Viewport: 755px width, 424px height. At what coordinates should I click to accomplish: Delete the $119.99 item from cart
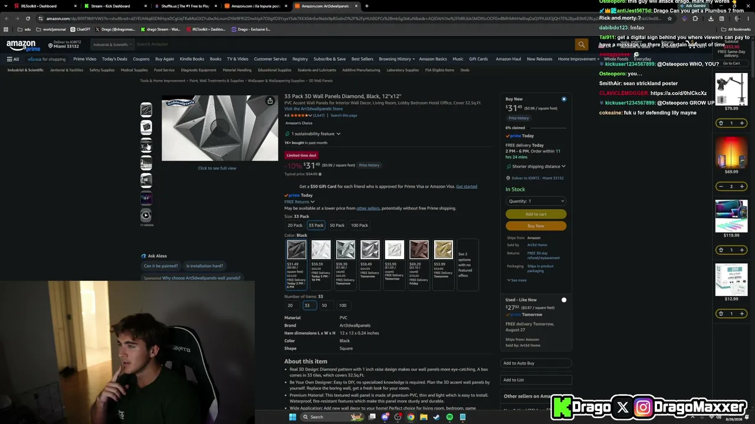tap(721, 250)
